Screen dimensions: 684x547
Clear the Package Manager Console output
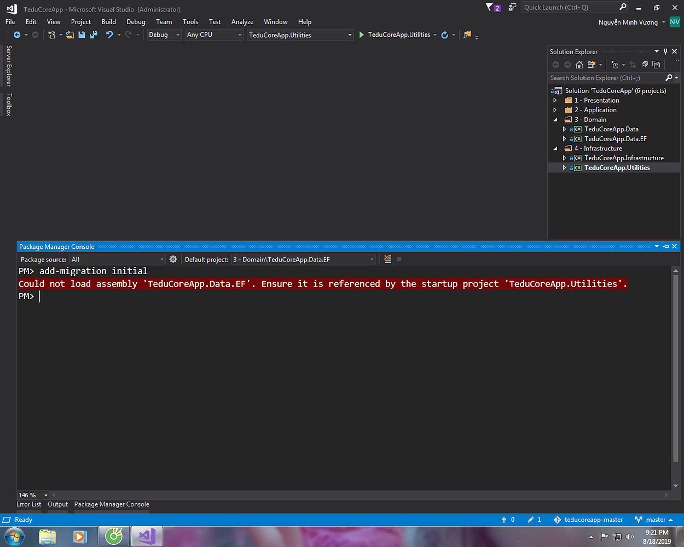[387, 259]
